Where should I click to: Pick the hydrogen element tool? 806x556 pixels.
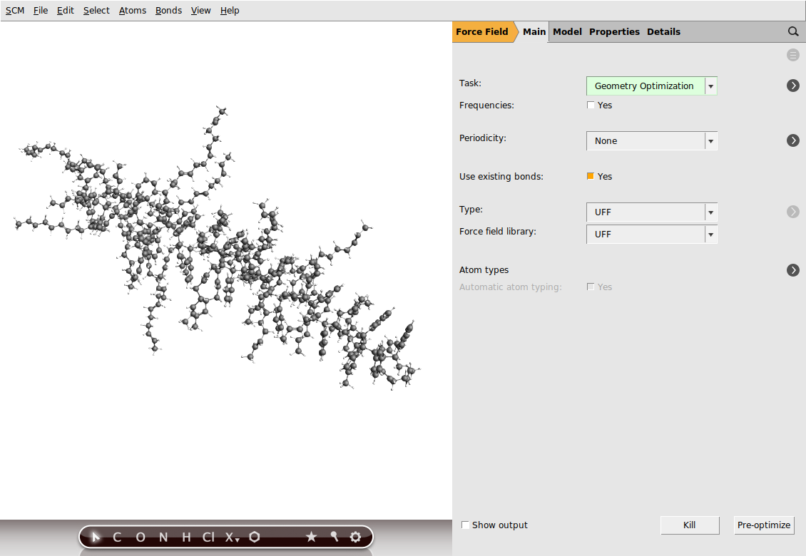tap(185, 537)
